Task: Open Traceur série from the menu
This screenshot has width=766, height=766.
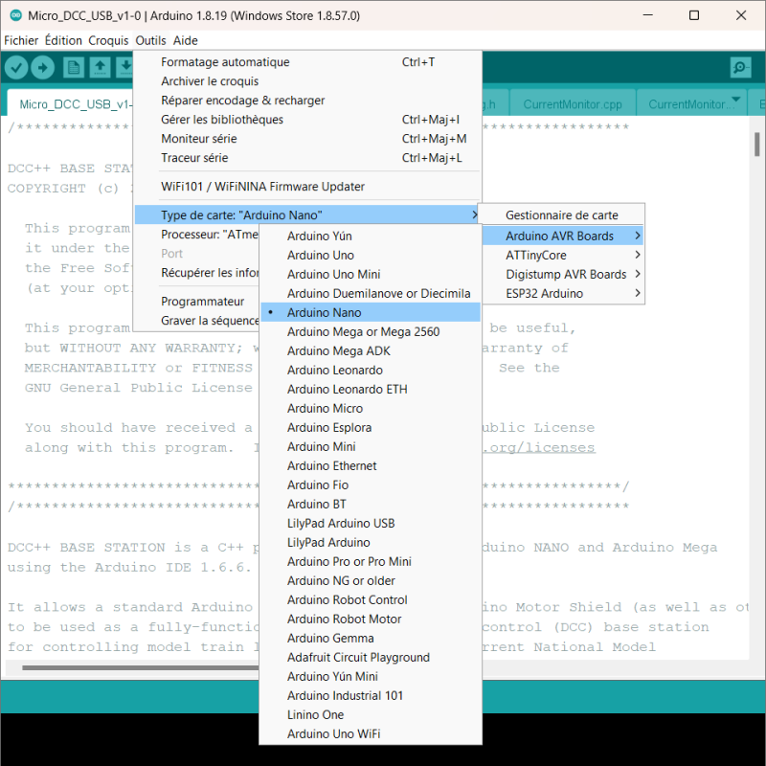Action: (x=307, y=157)
